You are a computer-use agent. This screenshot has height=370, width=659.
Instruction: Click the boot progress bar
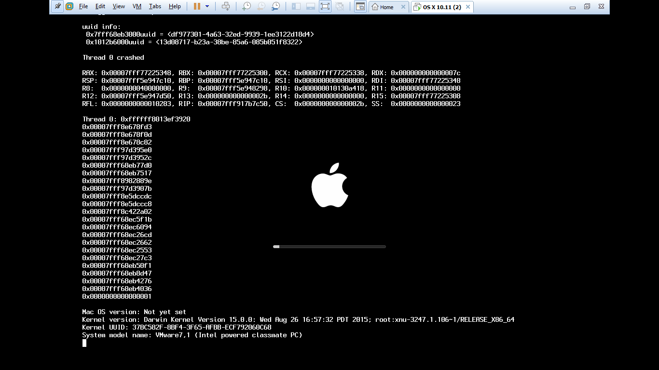(x=329, y=247)
